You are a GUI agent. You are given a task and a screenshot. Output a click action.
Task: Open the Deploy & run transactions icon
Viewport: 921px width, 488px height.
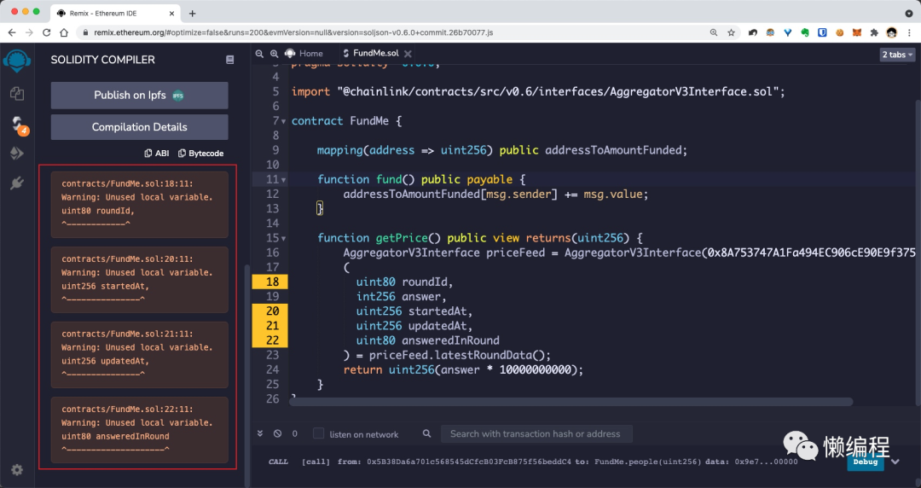coord(17,154)
